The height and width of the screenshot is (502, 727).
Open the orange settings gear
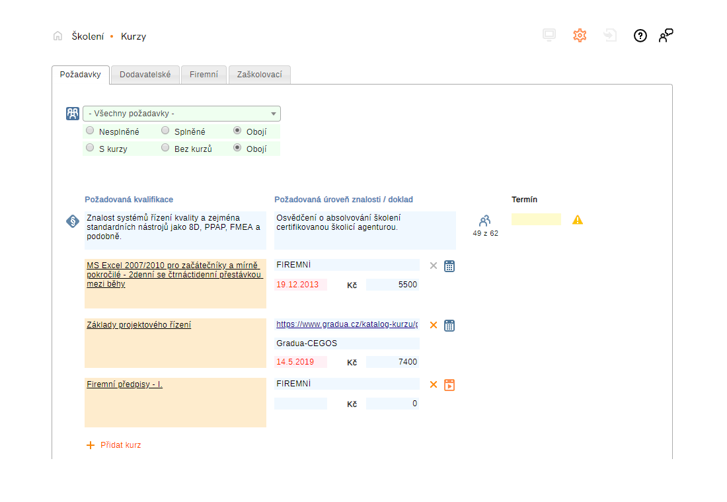pyautogui.click(x=580, y=36)
